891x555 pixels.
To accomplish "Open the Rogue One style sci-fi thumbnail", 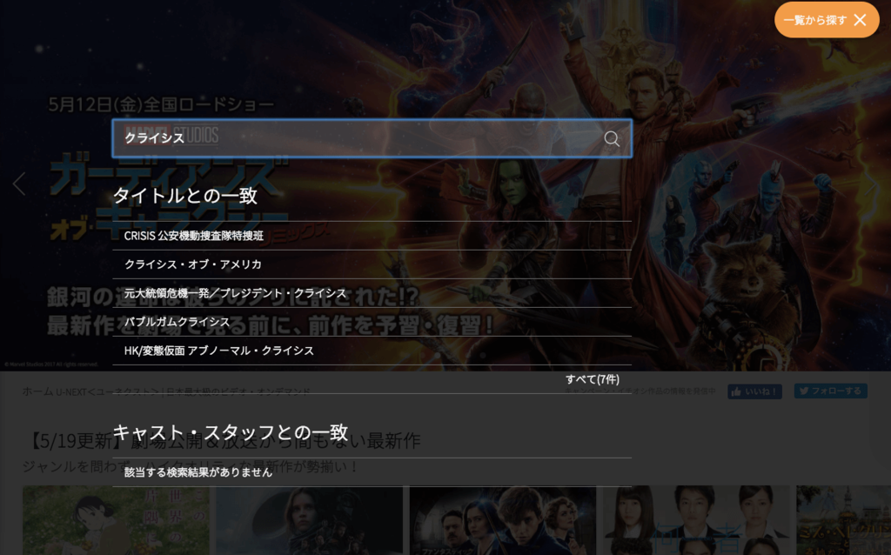I will [309, 520].
